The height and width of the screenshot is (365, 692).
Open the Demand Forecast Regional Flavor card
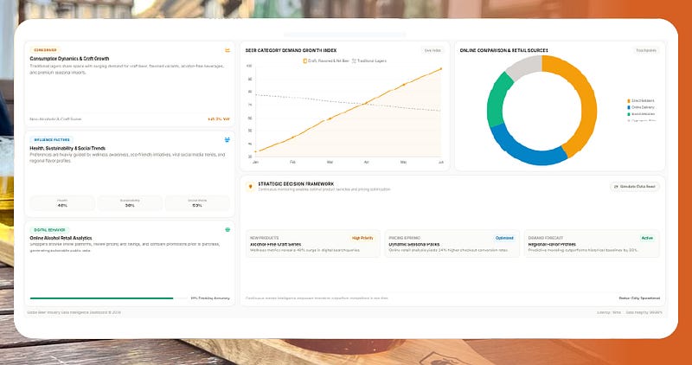tap(592, 244)
